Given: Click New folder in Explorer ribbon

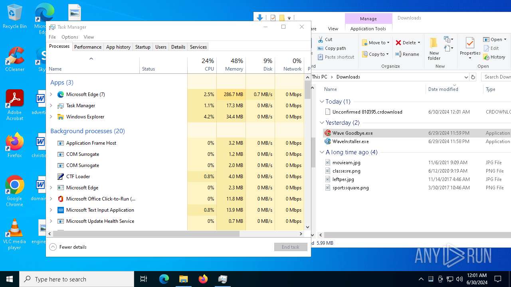Looking at the screenshot, I should (x=434, y=49).
